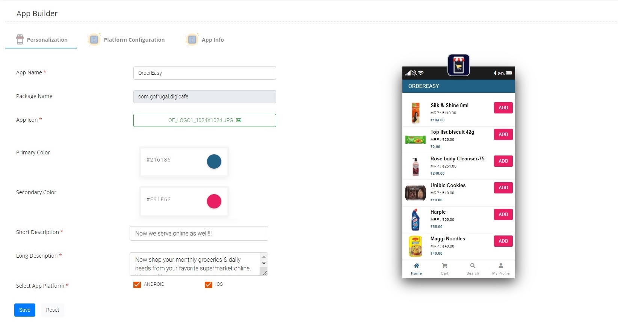
Task: Click the Harpic bottle thumbnail
Action: point(416,220)
